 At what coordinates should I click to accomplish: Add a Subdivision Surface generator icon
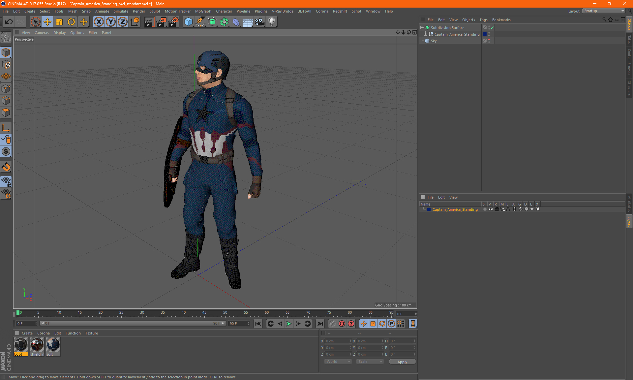tap(212, 22)
